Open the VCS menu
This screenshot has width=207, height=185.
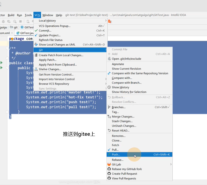click(x=37, y=15)
